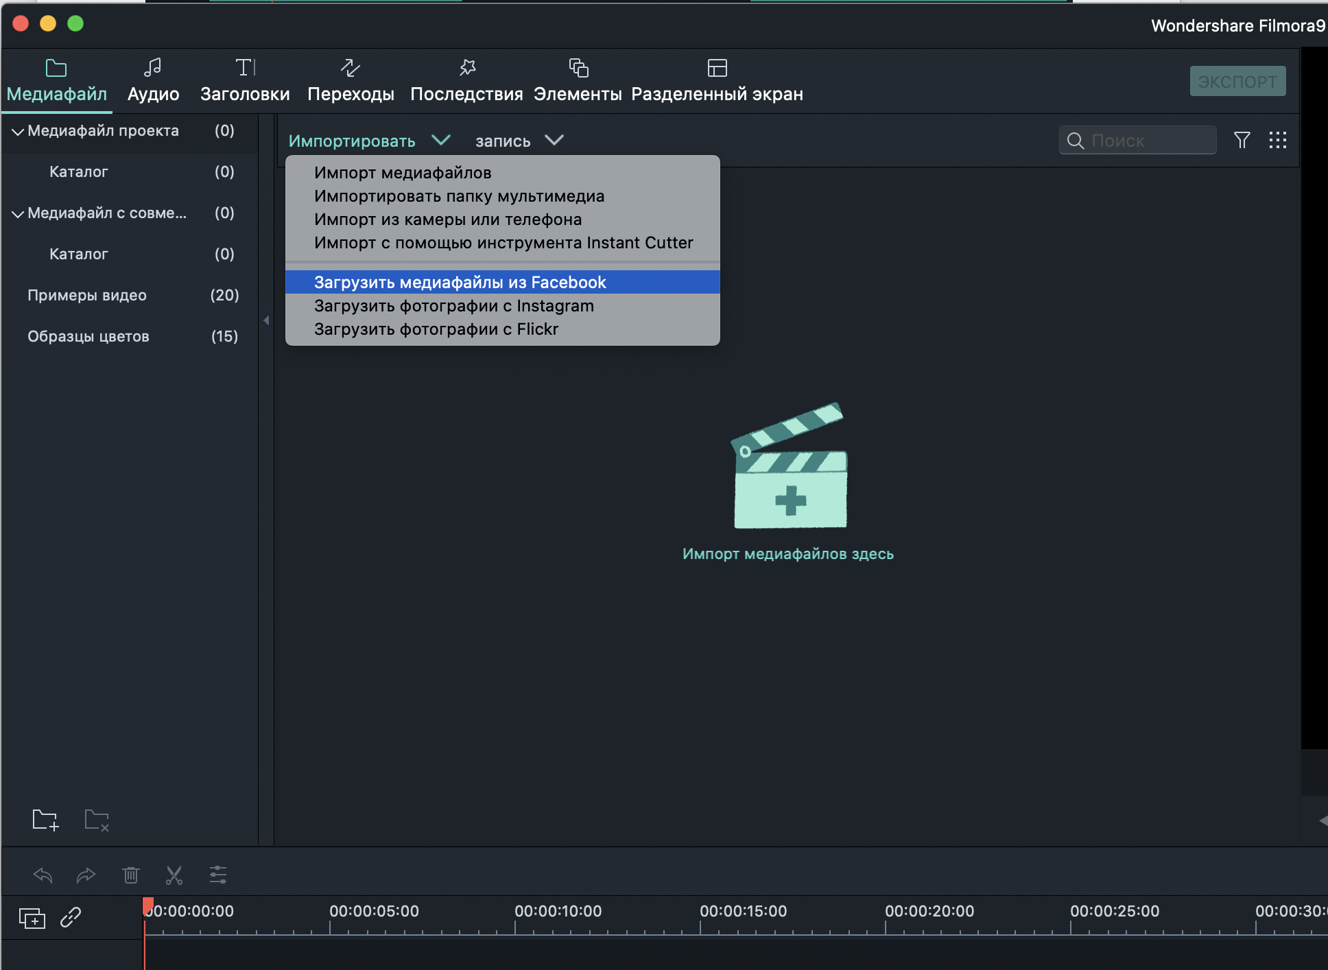Click the undo arrow icon
This screenshot has height=970, width=1328.
pyautogui.click(x=43, y=875)
